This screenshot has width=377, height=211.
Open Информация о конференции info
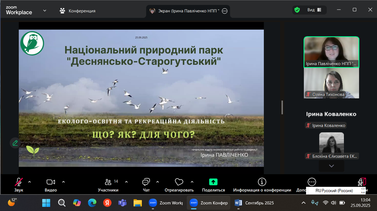[x=262, y=184]
